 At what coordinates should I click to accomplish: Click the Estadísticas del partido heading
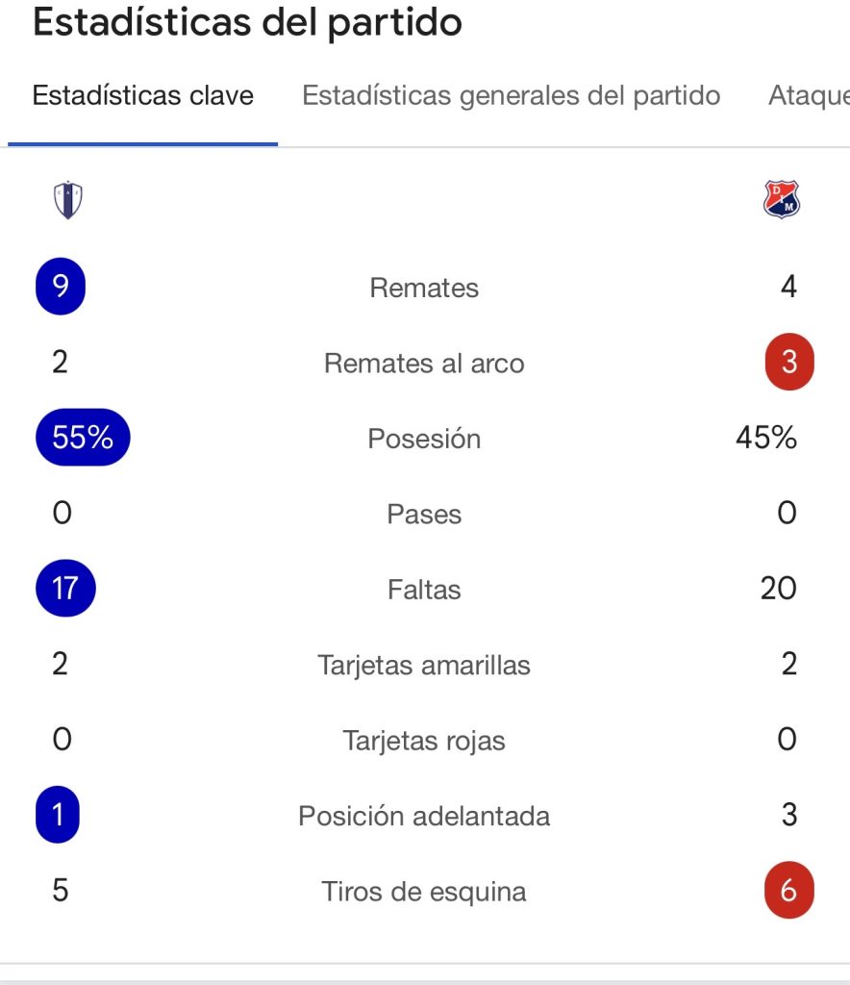point(247,23)
